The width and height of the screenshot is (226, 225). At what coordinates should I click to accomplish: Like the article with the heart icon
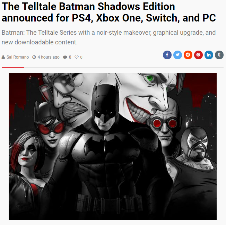pos(77,57)
